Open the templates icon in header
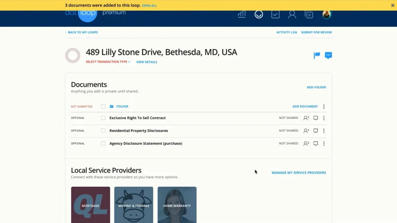The width and height of the screenshot is (397, 223). tap(309, 14)
